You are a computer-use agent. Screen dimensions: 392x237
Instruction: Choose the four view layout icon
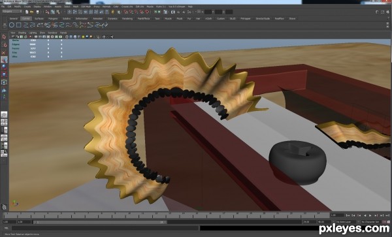4,122
